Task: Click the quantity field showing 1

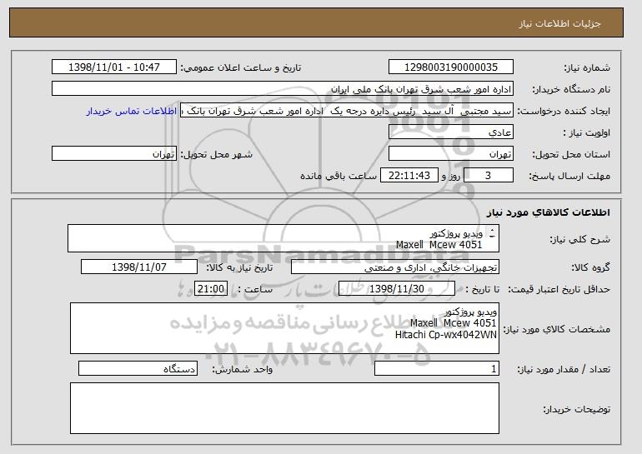Action: coord(437,368)
